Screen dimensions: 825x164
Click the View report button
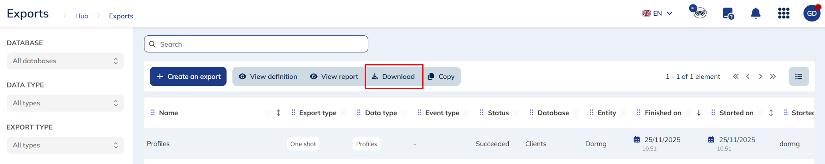pos(334,77)
